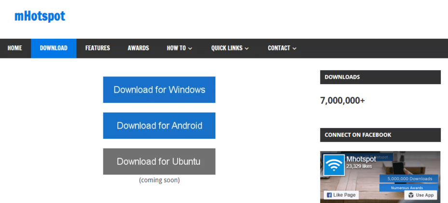Open the AWARDS page from the navbar

[138, 48]
